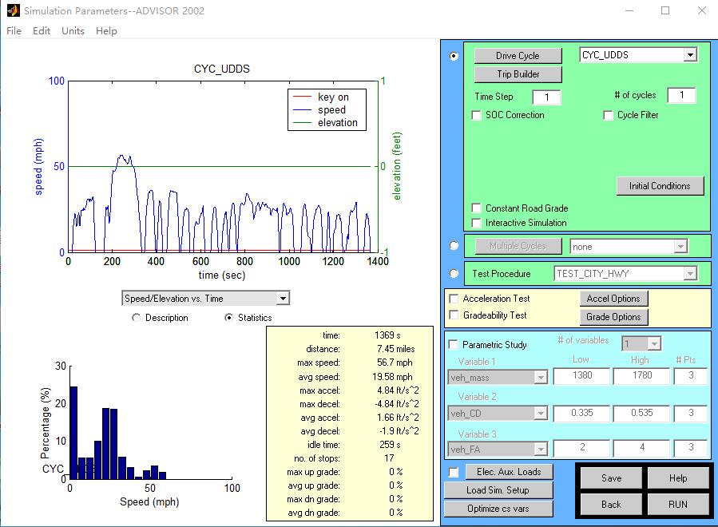Check the Acceleration Test option
Image resolution: width=718 pixels, height=527 pixels.
tap(454, 299)
